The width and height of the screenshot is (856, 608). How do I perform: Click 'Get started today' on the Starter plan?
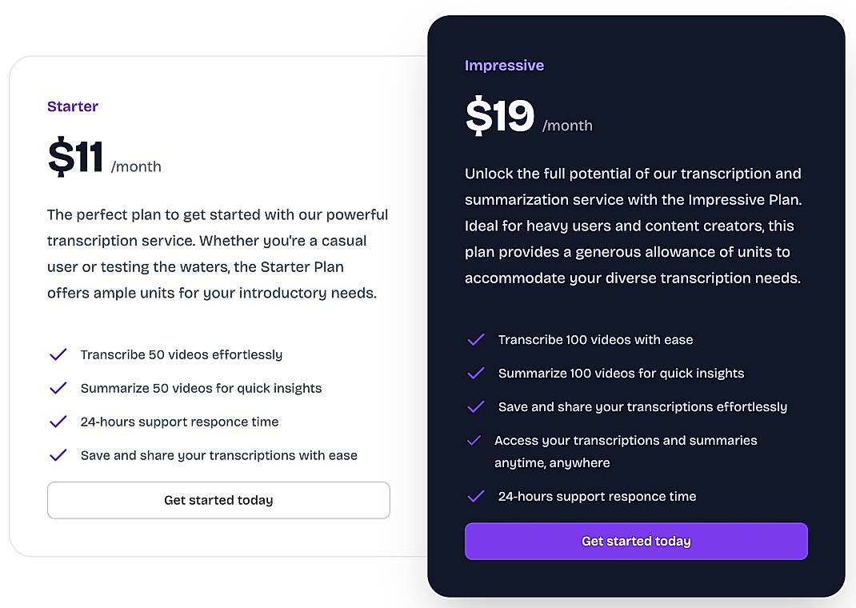click(218, 500)
